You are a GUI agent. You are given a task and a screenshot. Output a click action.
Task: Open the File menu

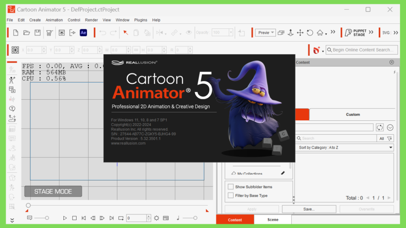coord(10,20)
